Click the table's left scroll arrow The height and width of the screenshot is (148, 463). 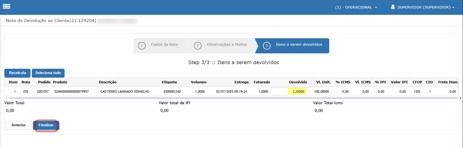pyautogui.click(x=6, y=98)
